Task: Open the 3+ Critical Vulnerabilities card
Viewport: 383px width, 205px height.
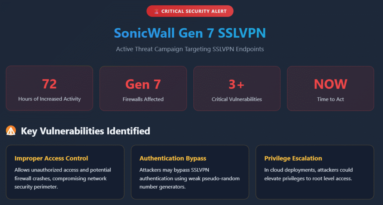Action: 237,88
